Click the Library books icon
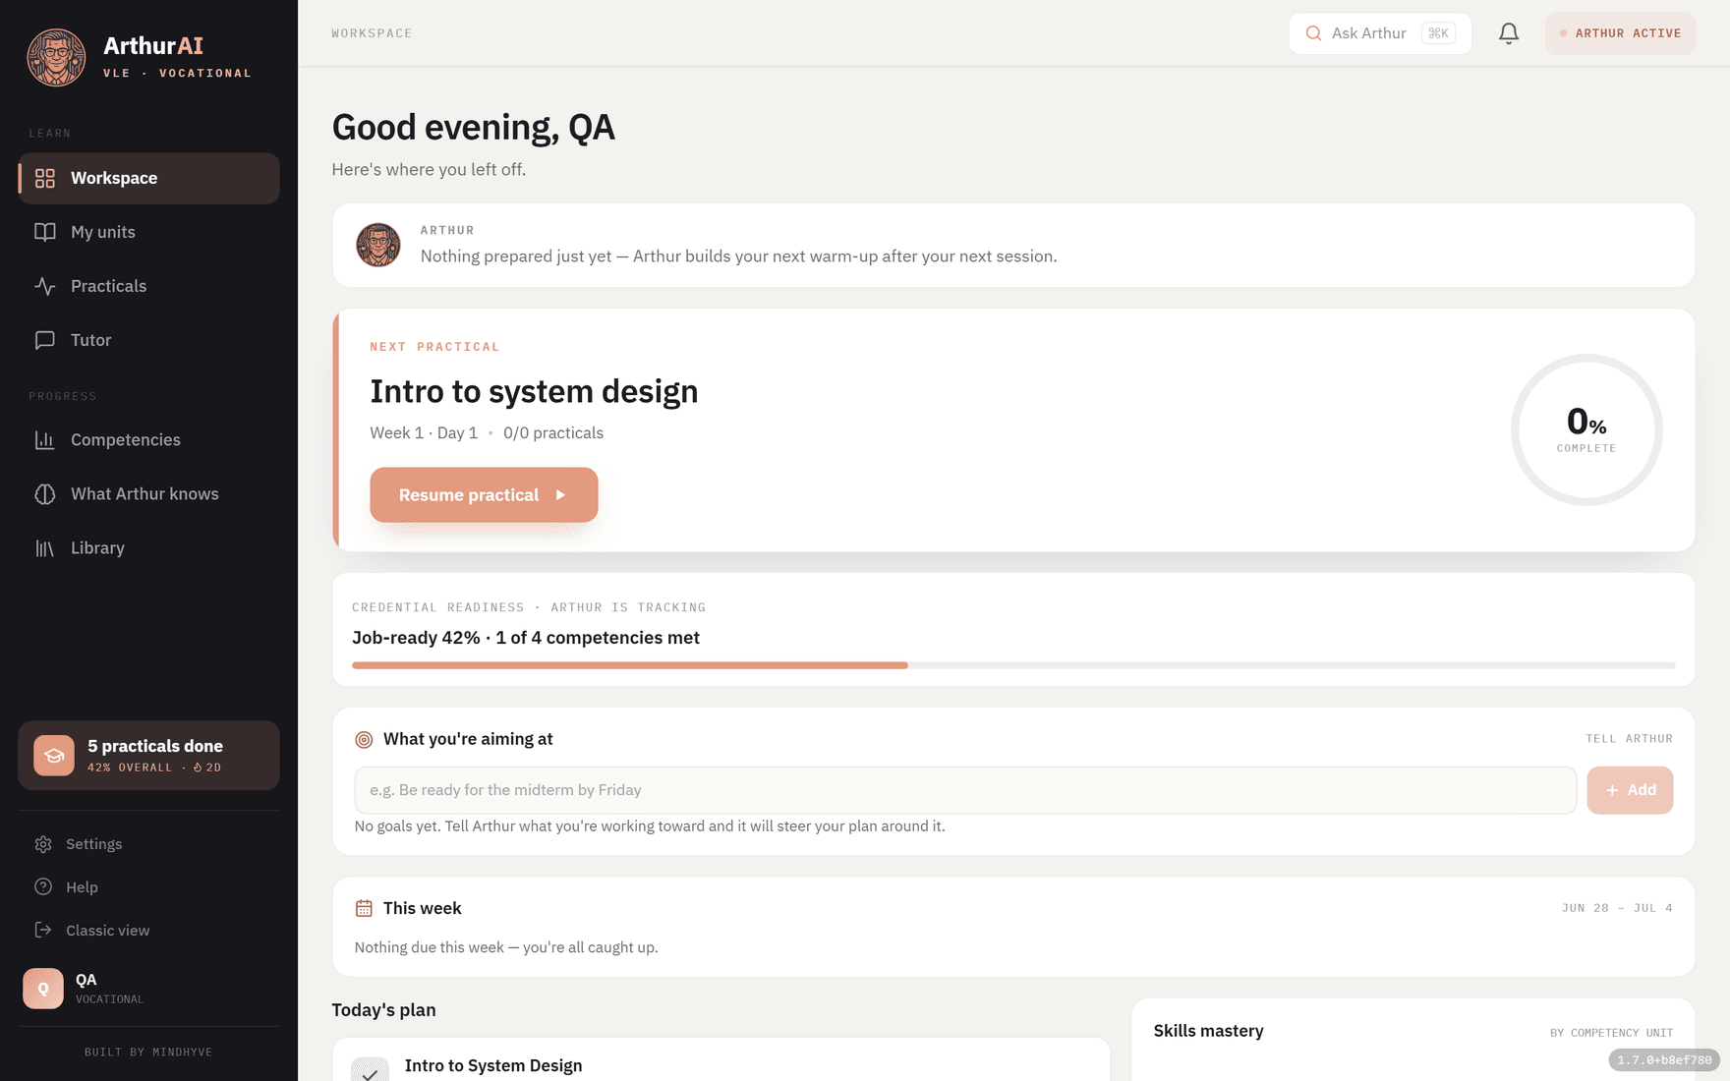 click(45, 547)
